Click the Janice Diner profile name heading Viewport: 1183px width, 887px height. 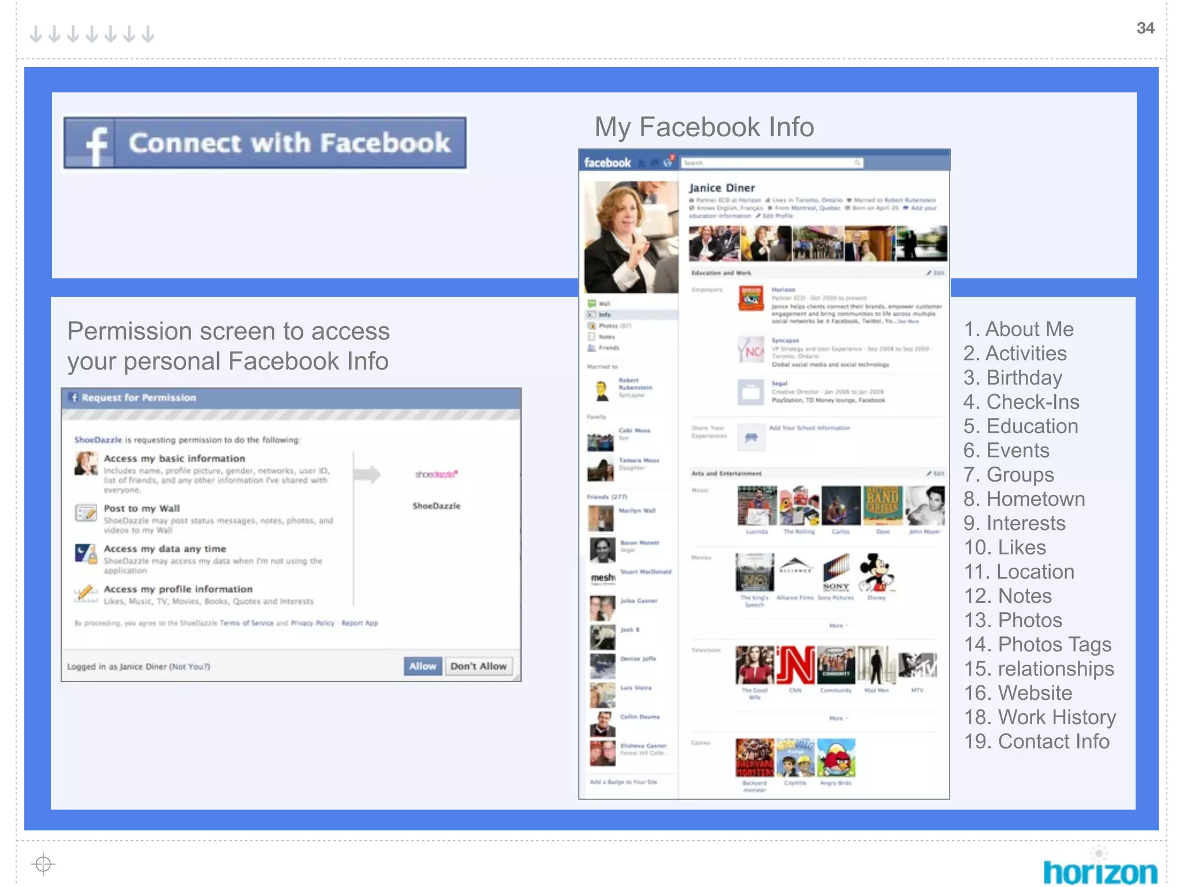pos(721,188)
